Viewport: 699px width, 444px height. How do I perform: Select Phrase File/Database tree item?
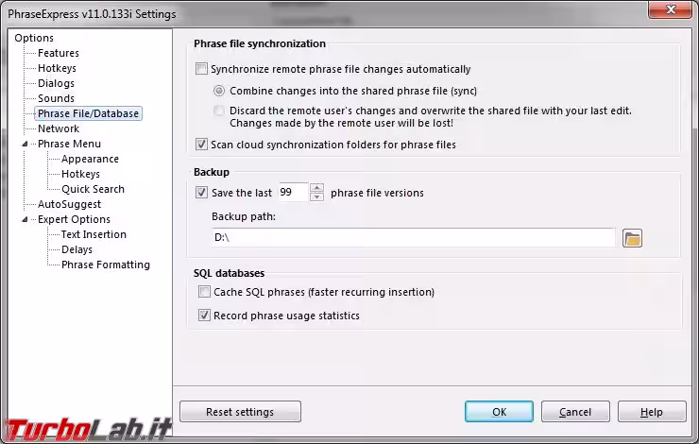(88, 113)
